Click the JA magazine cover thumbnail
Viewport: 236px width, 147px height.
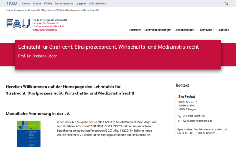pyautogui.click(x=29, y=134)
